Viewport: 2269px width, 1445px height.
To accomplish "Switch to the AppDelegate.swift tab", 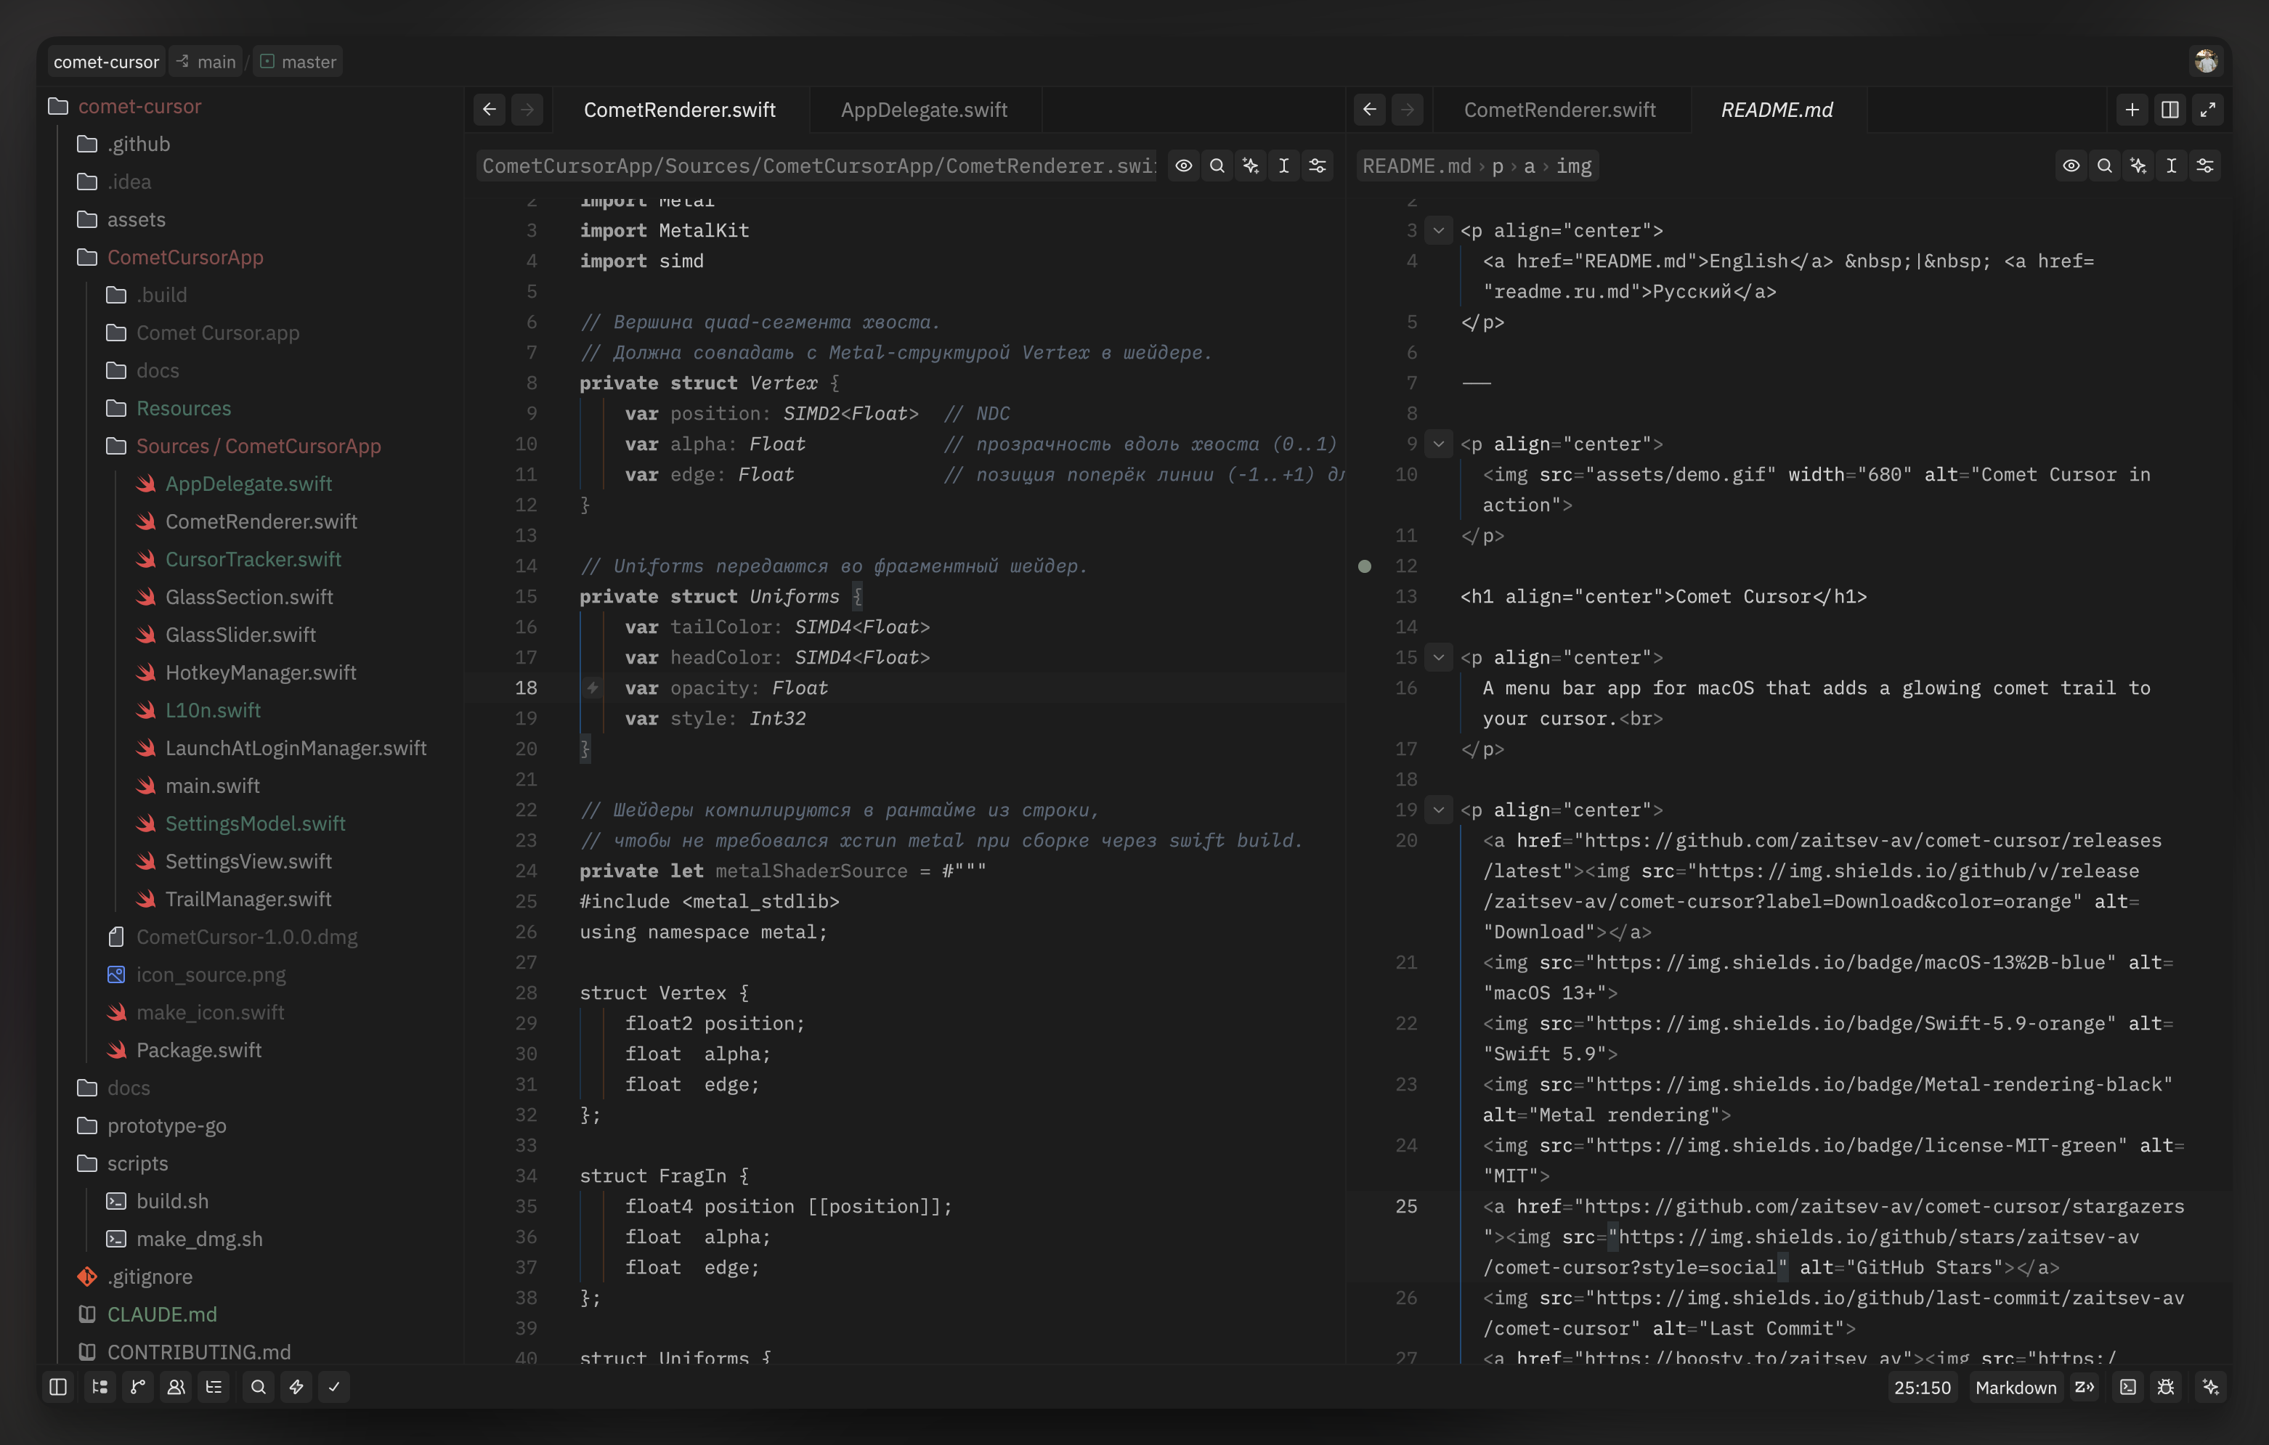I will tap(925, 109).
